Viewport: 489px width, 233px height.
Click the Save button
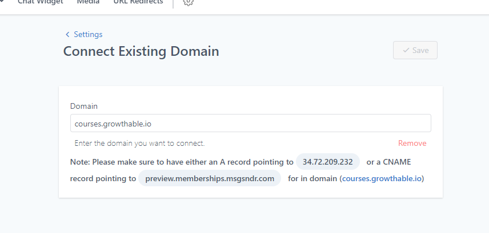[x=415, y=50]
